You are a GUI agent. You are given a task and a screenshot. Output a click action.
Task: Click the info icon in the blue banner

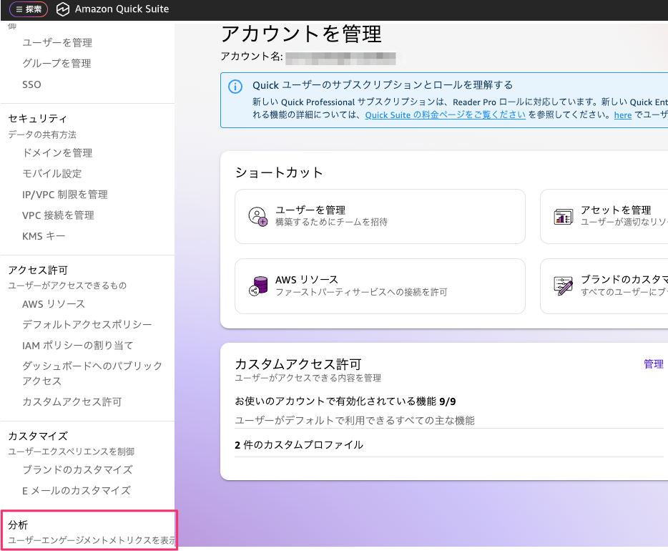236,86
